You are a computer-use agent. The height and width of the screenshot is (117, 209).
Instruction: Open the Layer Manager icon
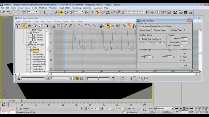[158, 12]
